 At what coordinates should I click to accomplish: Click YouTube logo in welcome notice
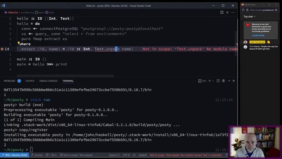click(248, 25)
